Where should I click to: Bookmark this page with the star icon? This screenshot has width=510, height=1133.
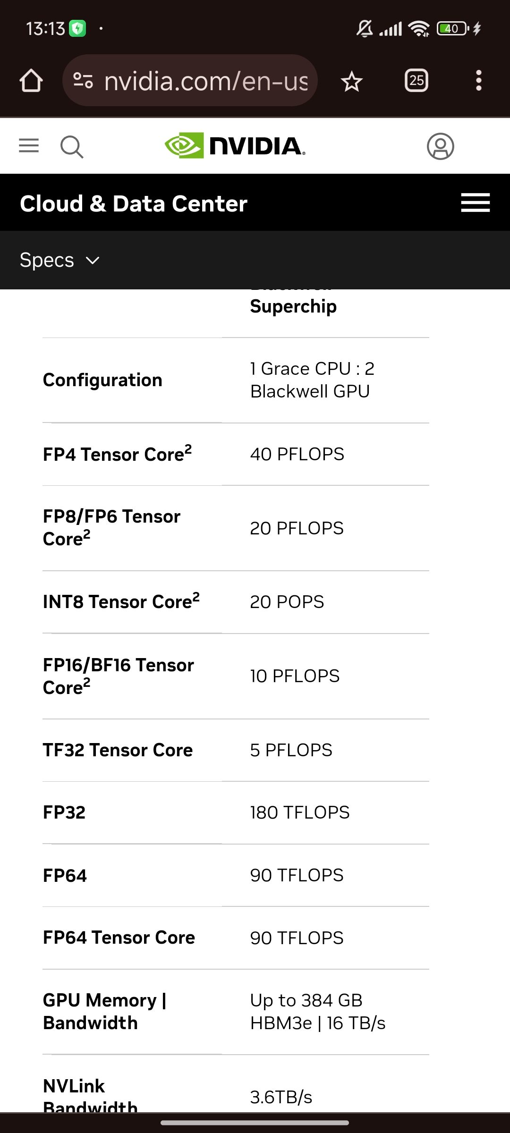click(352, 82)
